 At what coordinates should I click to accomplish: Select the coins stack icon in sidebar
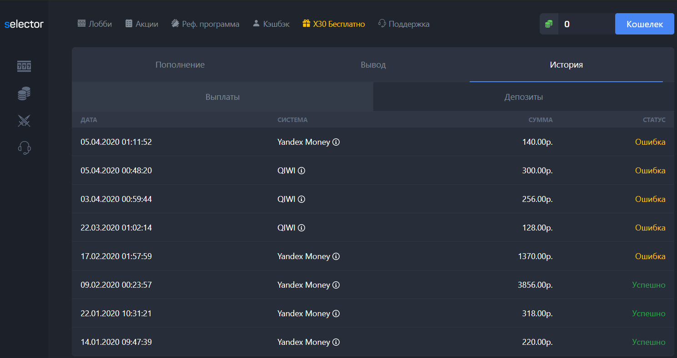tap(24, 93)
